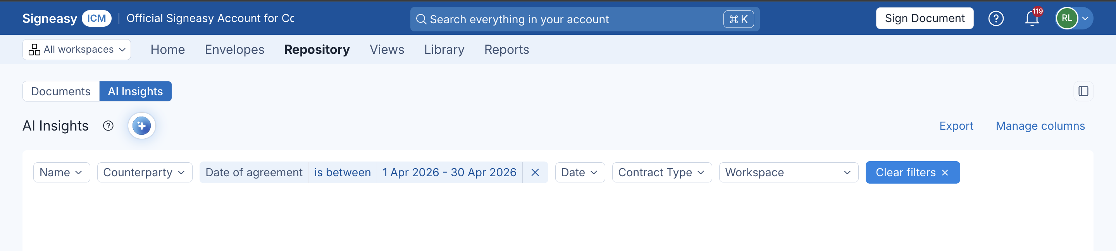Click the RL user avatar

1067,18
